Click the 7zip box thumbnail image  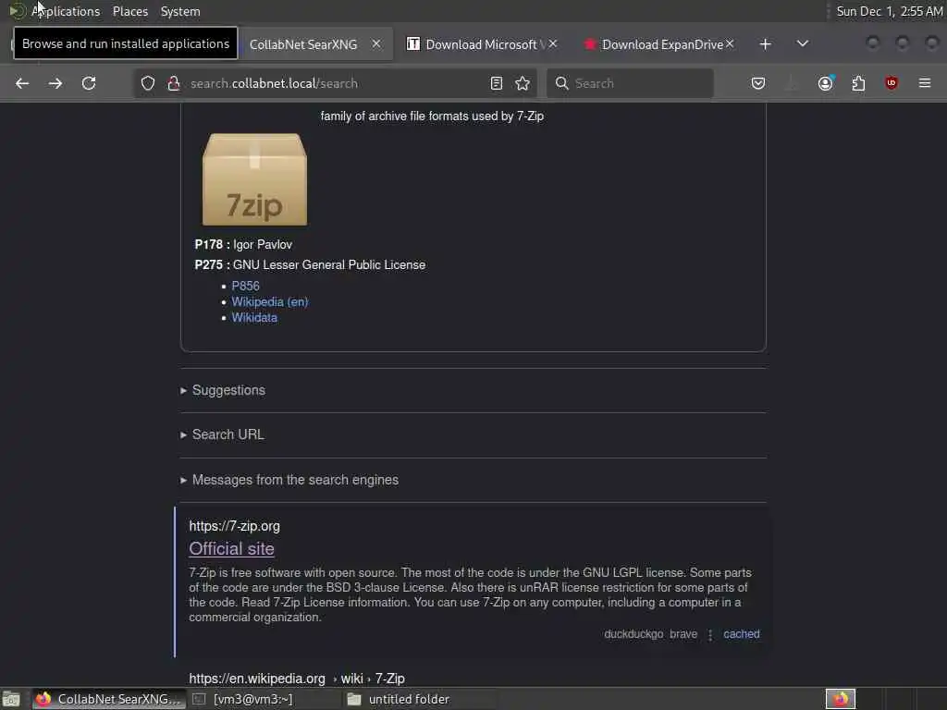pos(254,179)
